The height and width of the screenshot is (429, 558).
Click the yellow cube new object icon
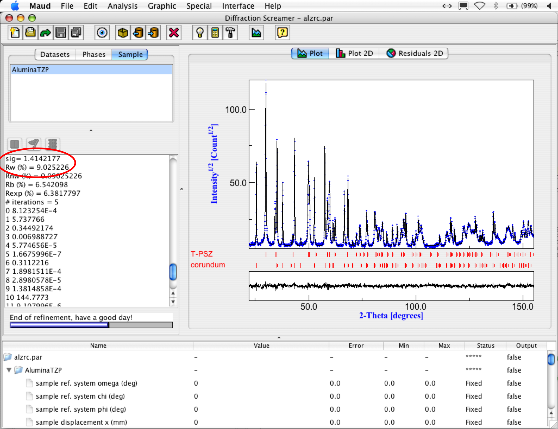coord(123,33)
